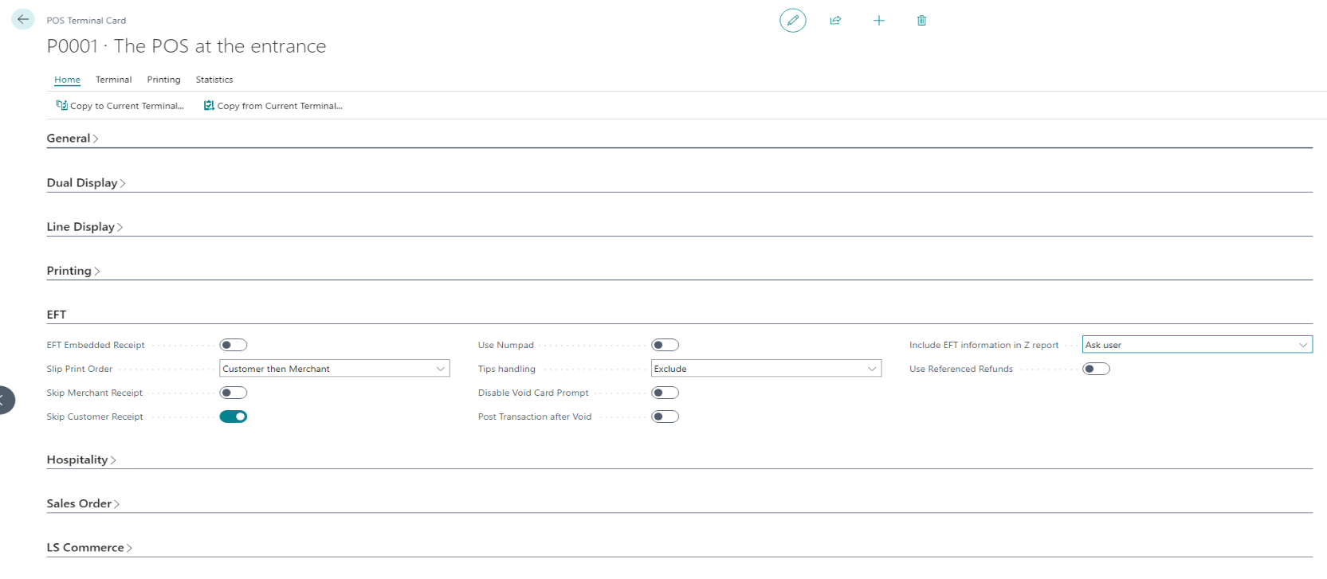Collapse the EFT section header
This screenshot has height=579, width=1327.
57,315
